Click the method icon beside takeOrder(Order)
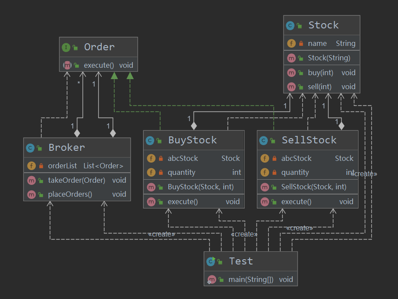The width and height of the screenshot is (398, 299). [x=31, y=180]
